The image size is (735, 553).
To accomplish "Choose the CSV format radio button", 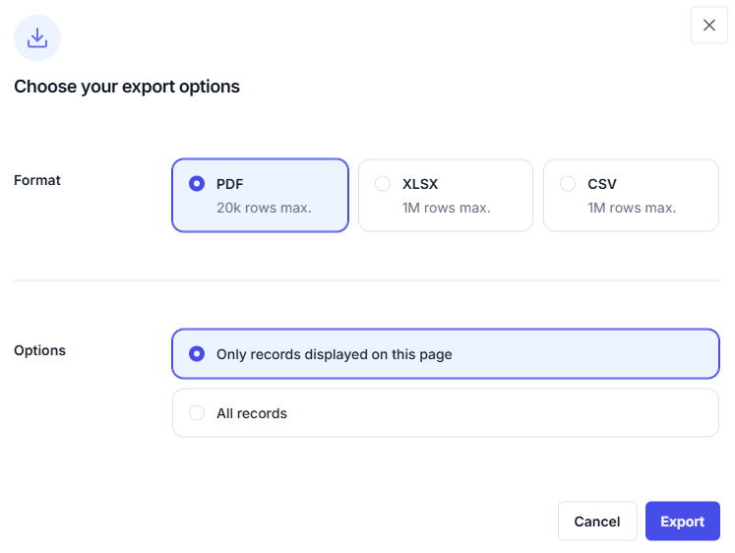I will (568, 183).
